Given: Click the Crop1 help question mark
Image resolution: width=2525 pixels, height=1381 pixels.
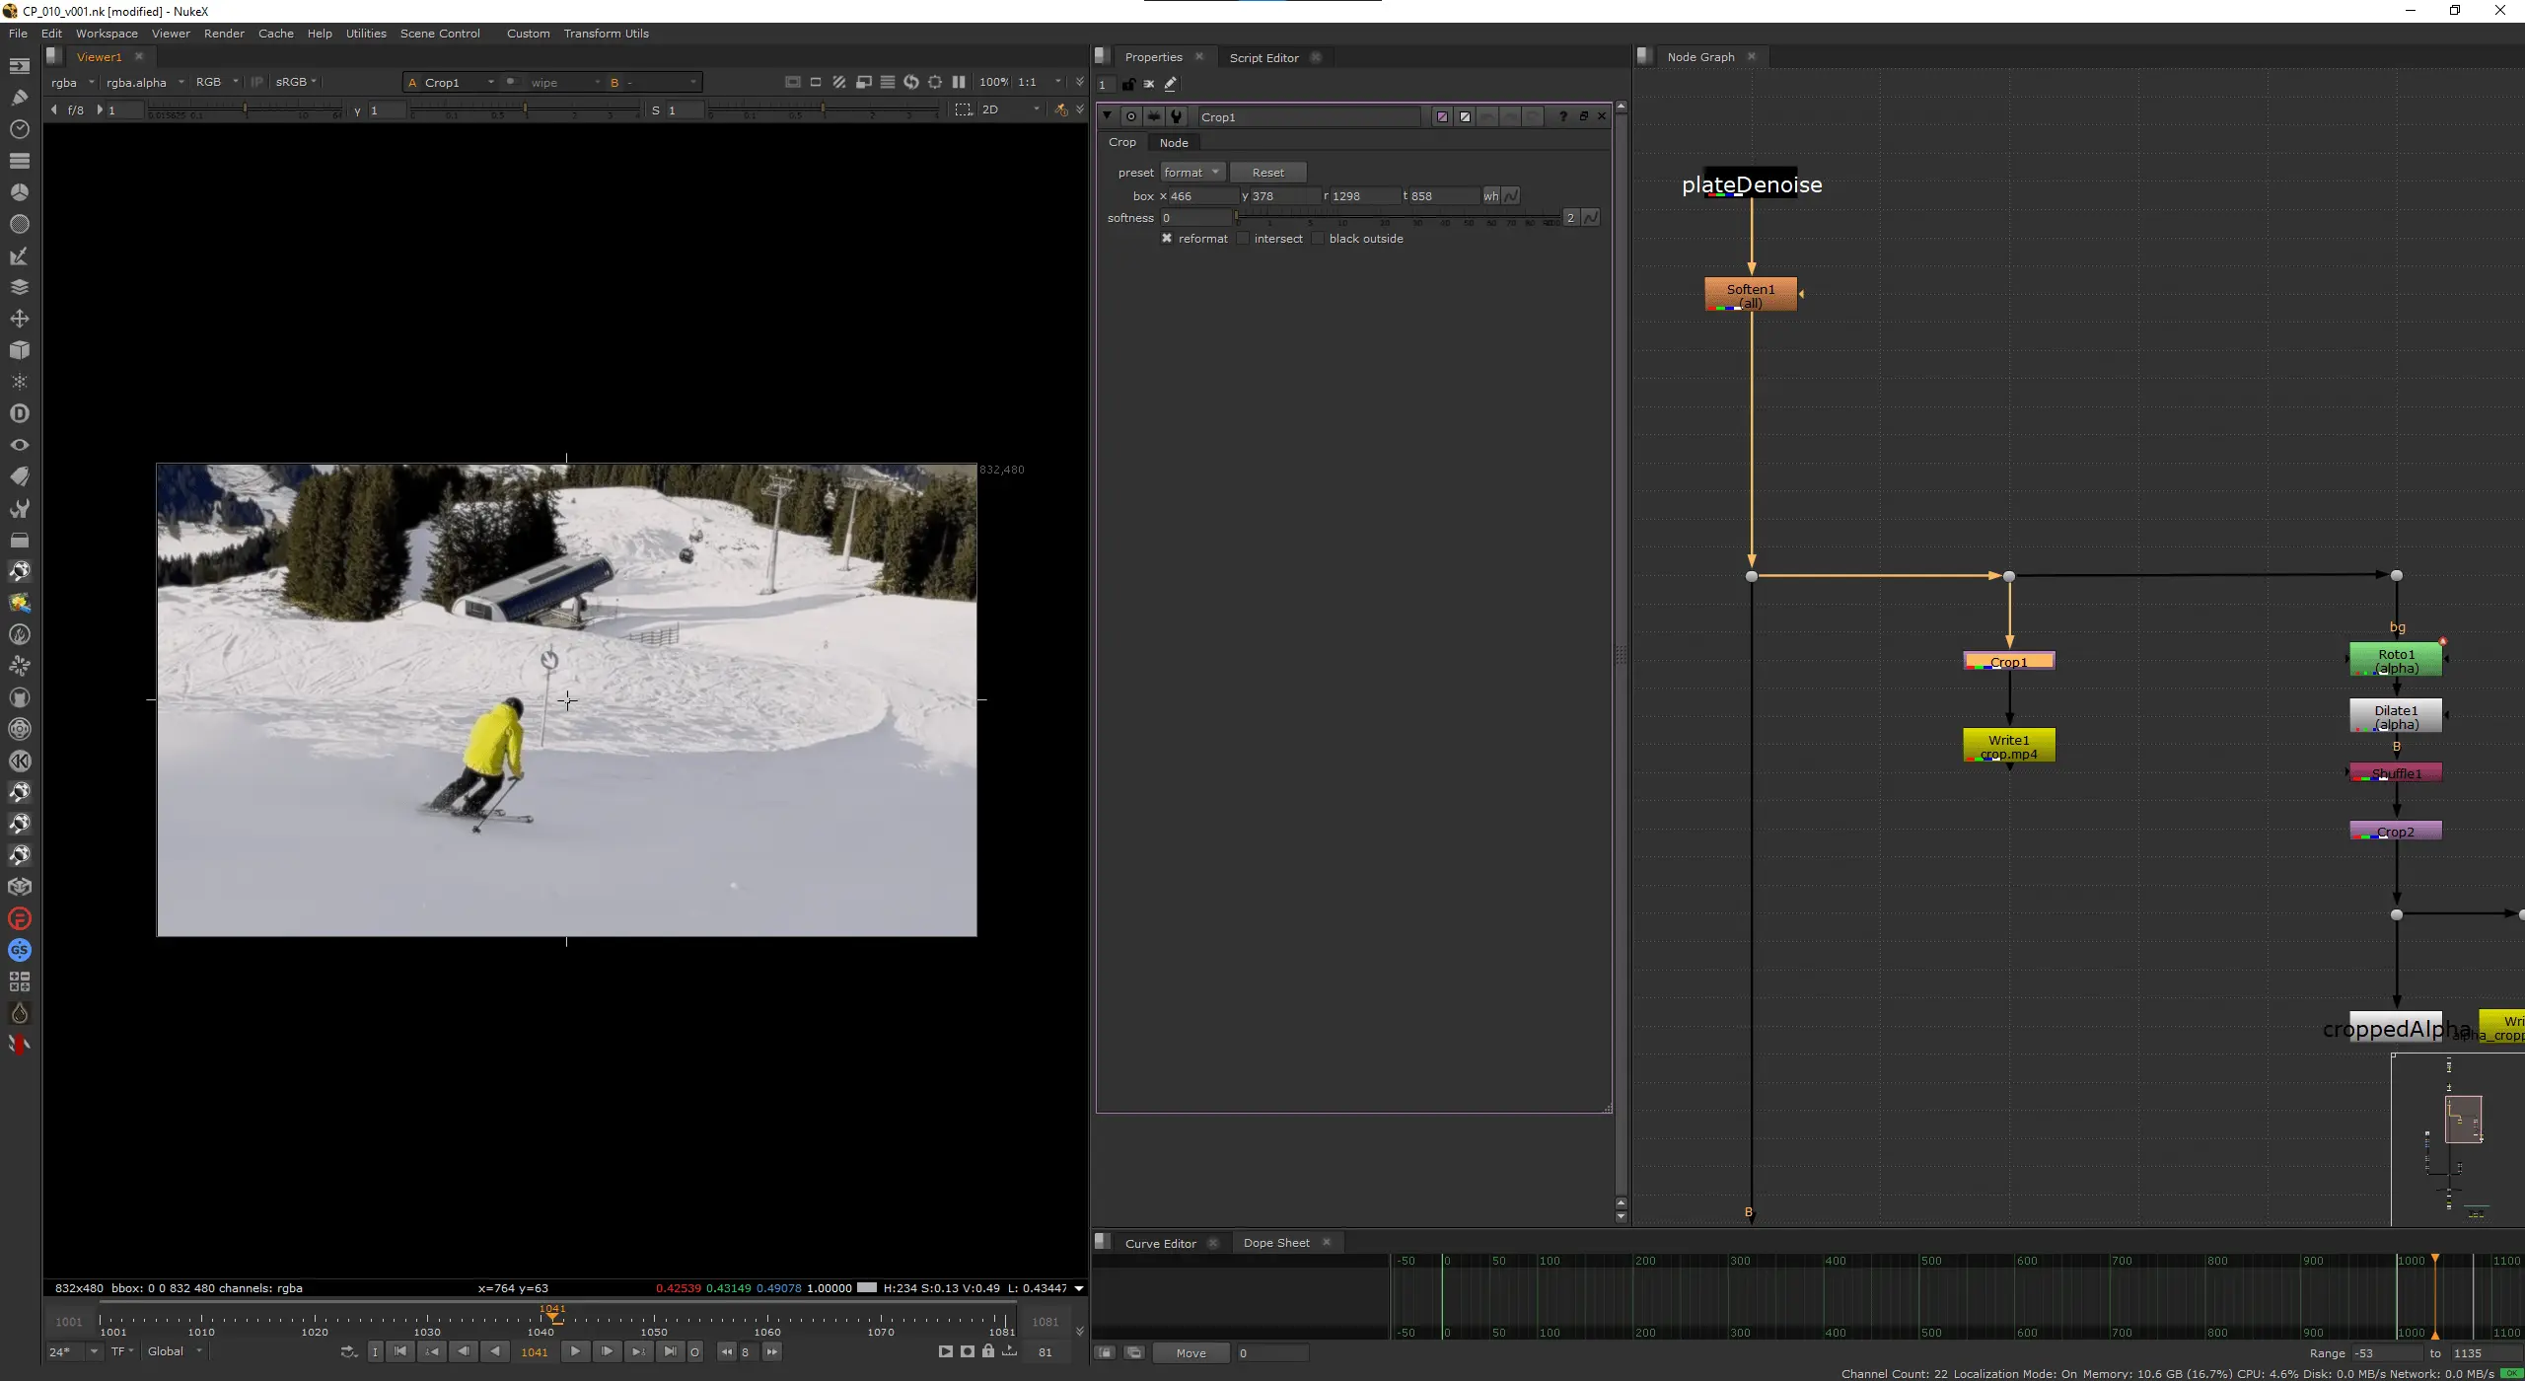Looking at the screenshot, I should click(1562, 116).
